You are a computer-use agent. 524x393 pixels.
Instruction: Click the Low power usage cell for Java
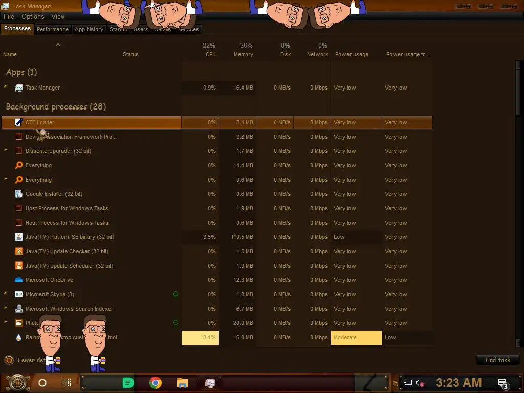click(356, 237)
